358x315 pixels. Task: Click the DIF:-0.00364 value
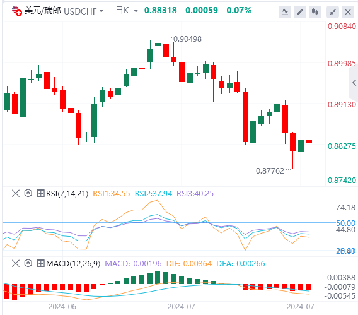(x=189, y=264)
